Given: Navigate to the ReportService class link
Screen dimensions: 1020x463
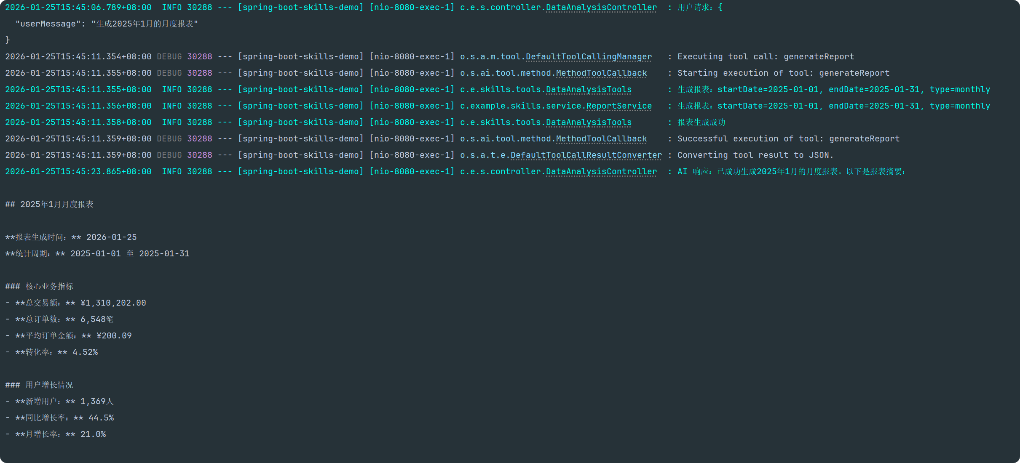Looking at the screenshot, I should tap(619, 106).
